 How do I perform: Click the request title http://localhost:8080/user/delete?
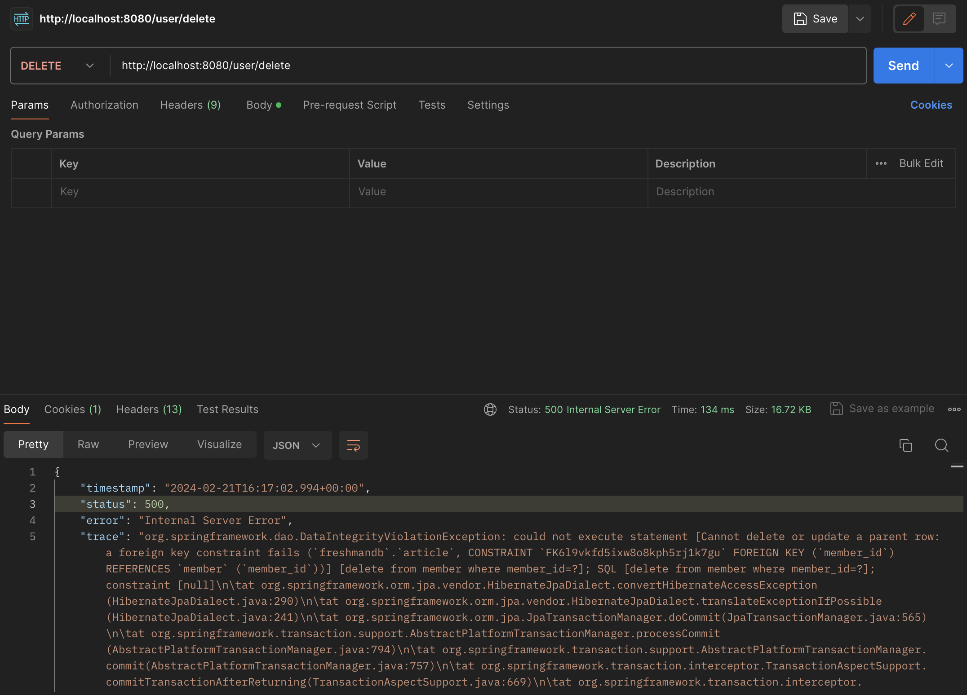point(127,19)
